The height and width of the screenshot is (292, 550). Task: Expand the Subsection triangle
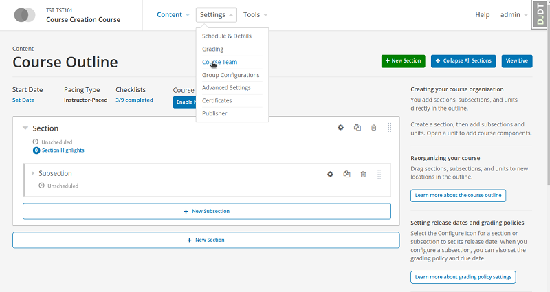click(x=32, y=173)
